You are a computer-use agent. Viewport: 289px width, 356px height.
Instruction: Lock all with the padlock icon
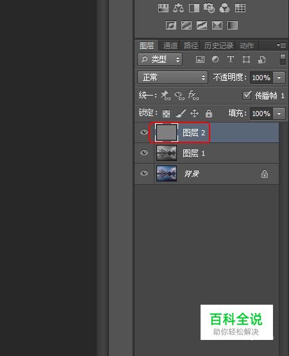pyautogui.click(x=209, y=113)
